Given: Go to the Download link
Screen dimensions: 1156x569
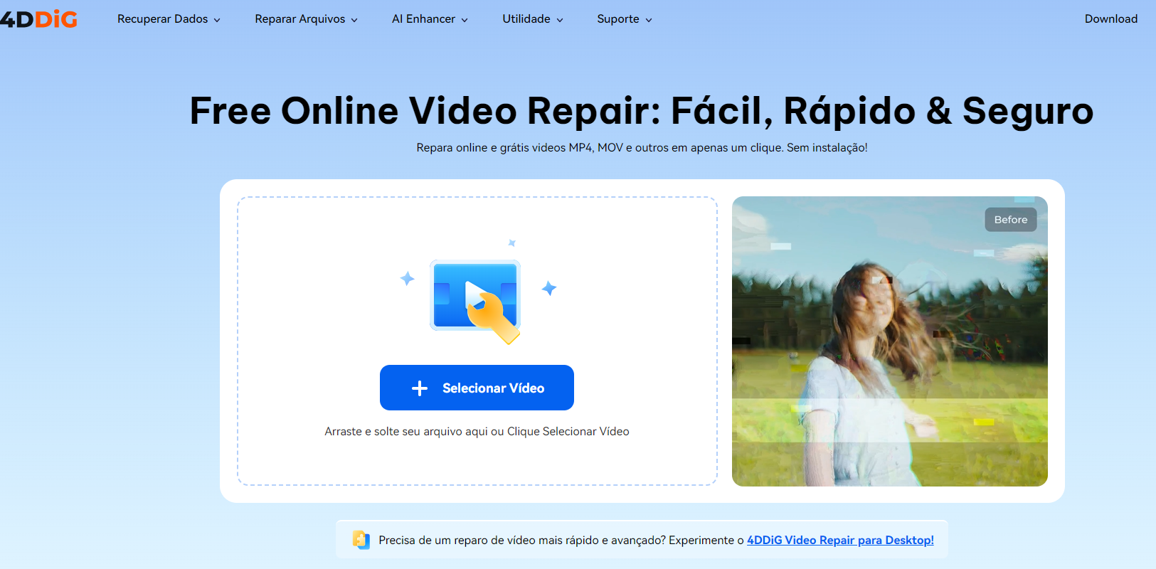Looking at the screenshot, I should coord(1110,19).
